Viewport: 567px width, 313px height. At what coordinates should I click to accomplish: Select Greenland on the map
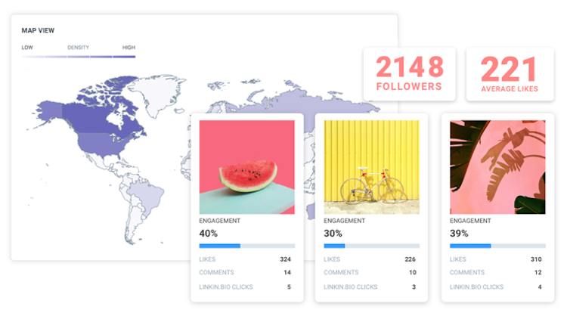coord(156,92)
